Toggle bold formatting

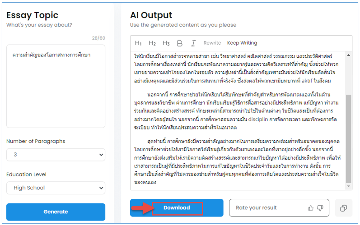(x=180, y=43)
